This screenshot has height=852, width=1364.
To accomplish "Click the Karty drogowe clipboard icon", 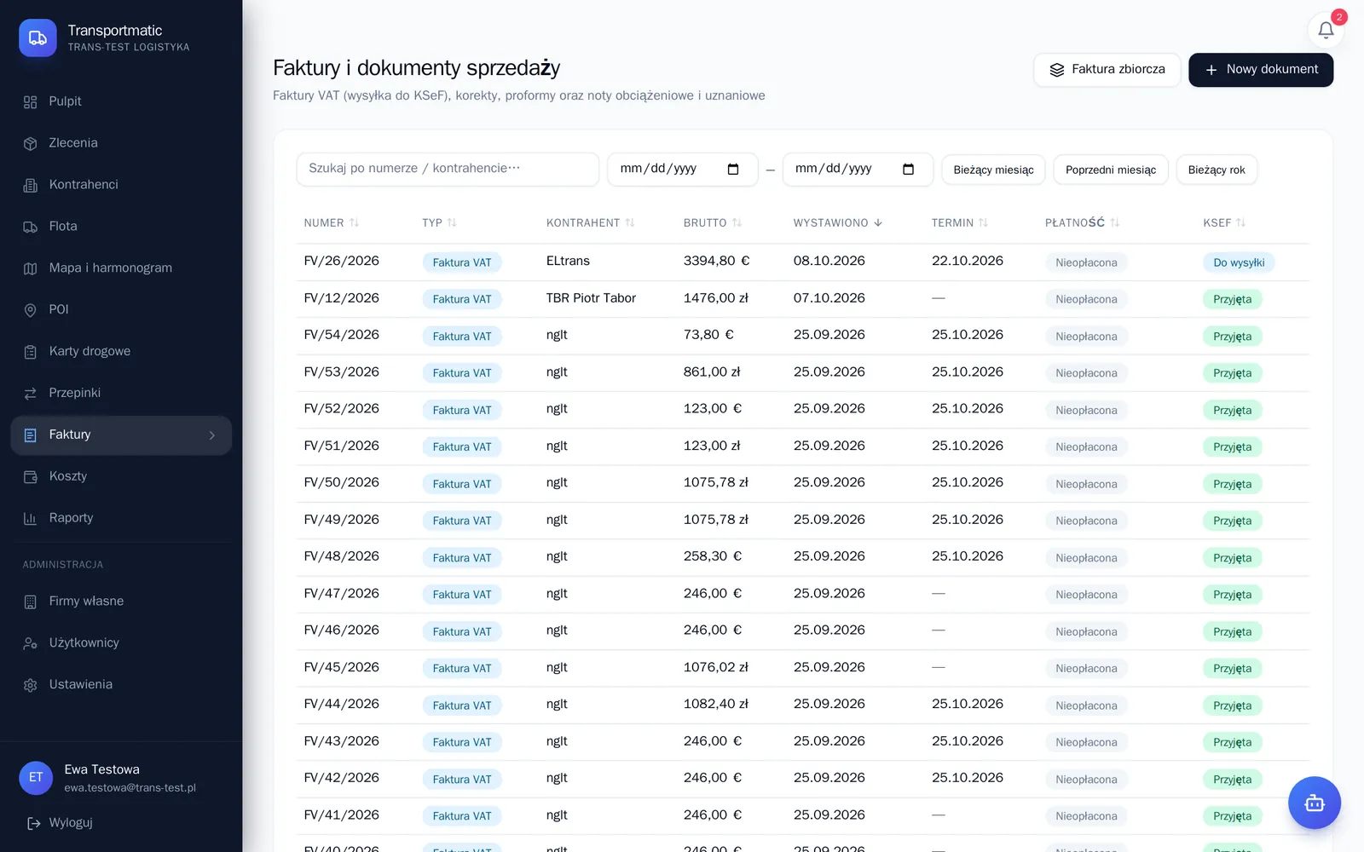I will tap(31, 352).
